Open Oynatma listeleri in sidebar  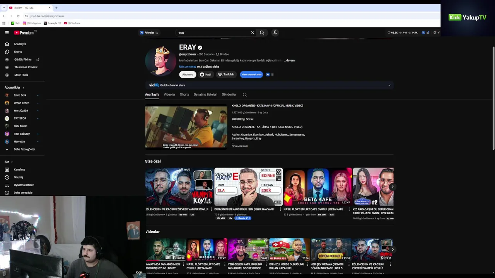tap(24, 185)
